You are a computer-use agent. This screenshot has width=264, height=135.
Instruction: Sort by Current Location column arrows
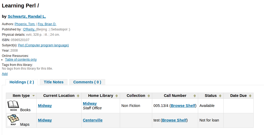[78, 96]
